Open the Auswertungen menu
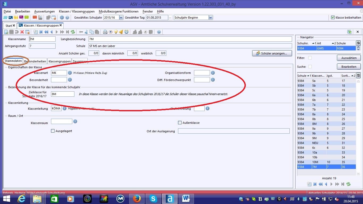This screenshot has width=363, height=204. tap(44, 11)
